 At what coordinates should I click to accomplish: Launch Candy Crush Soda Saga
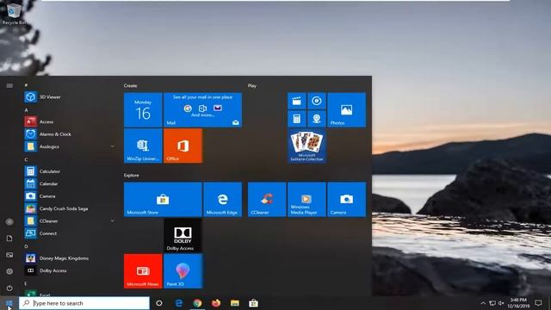click(x=69, y=208)
